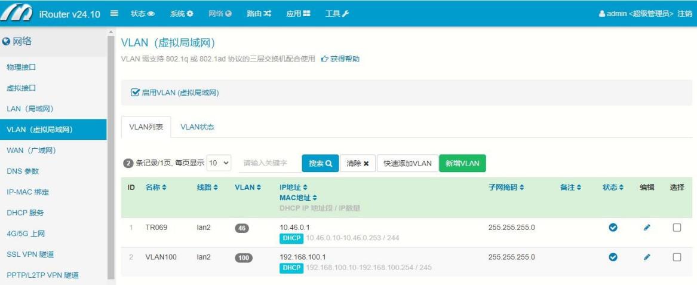Click the DHCP badge in TR069 row
Viewport: 697px width, 285px height.
(x=291, y=238)
